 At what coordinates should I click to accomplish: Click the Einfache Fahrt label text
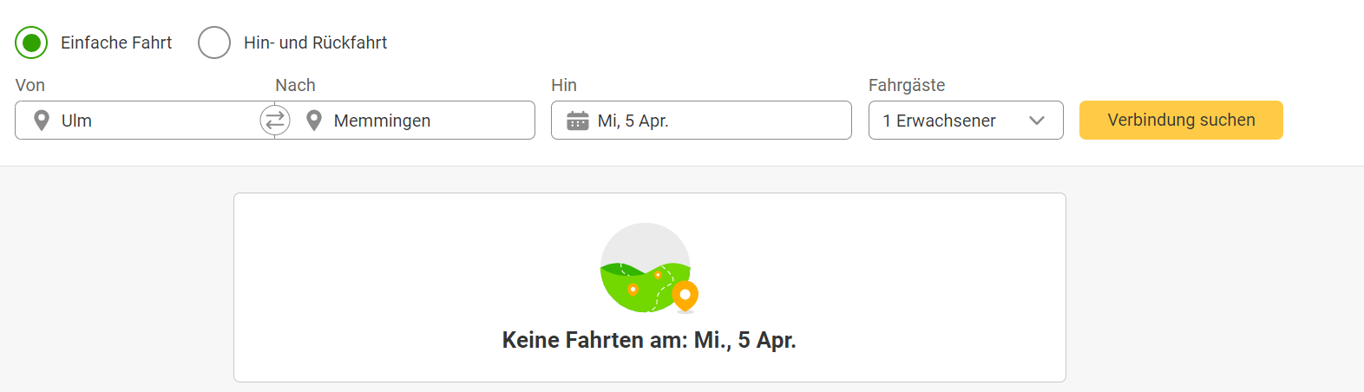pyautogui.click(x=116, y=42)
